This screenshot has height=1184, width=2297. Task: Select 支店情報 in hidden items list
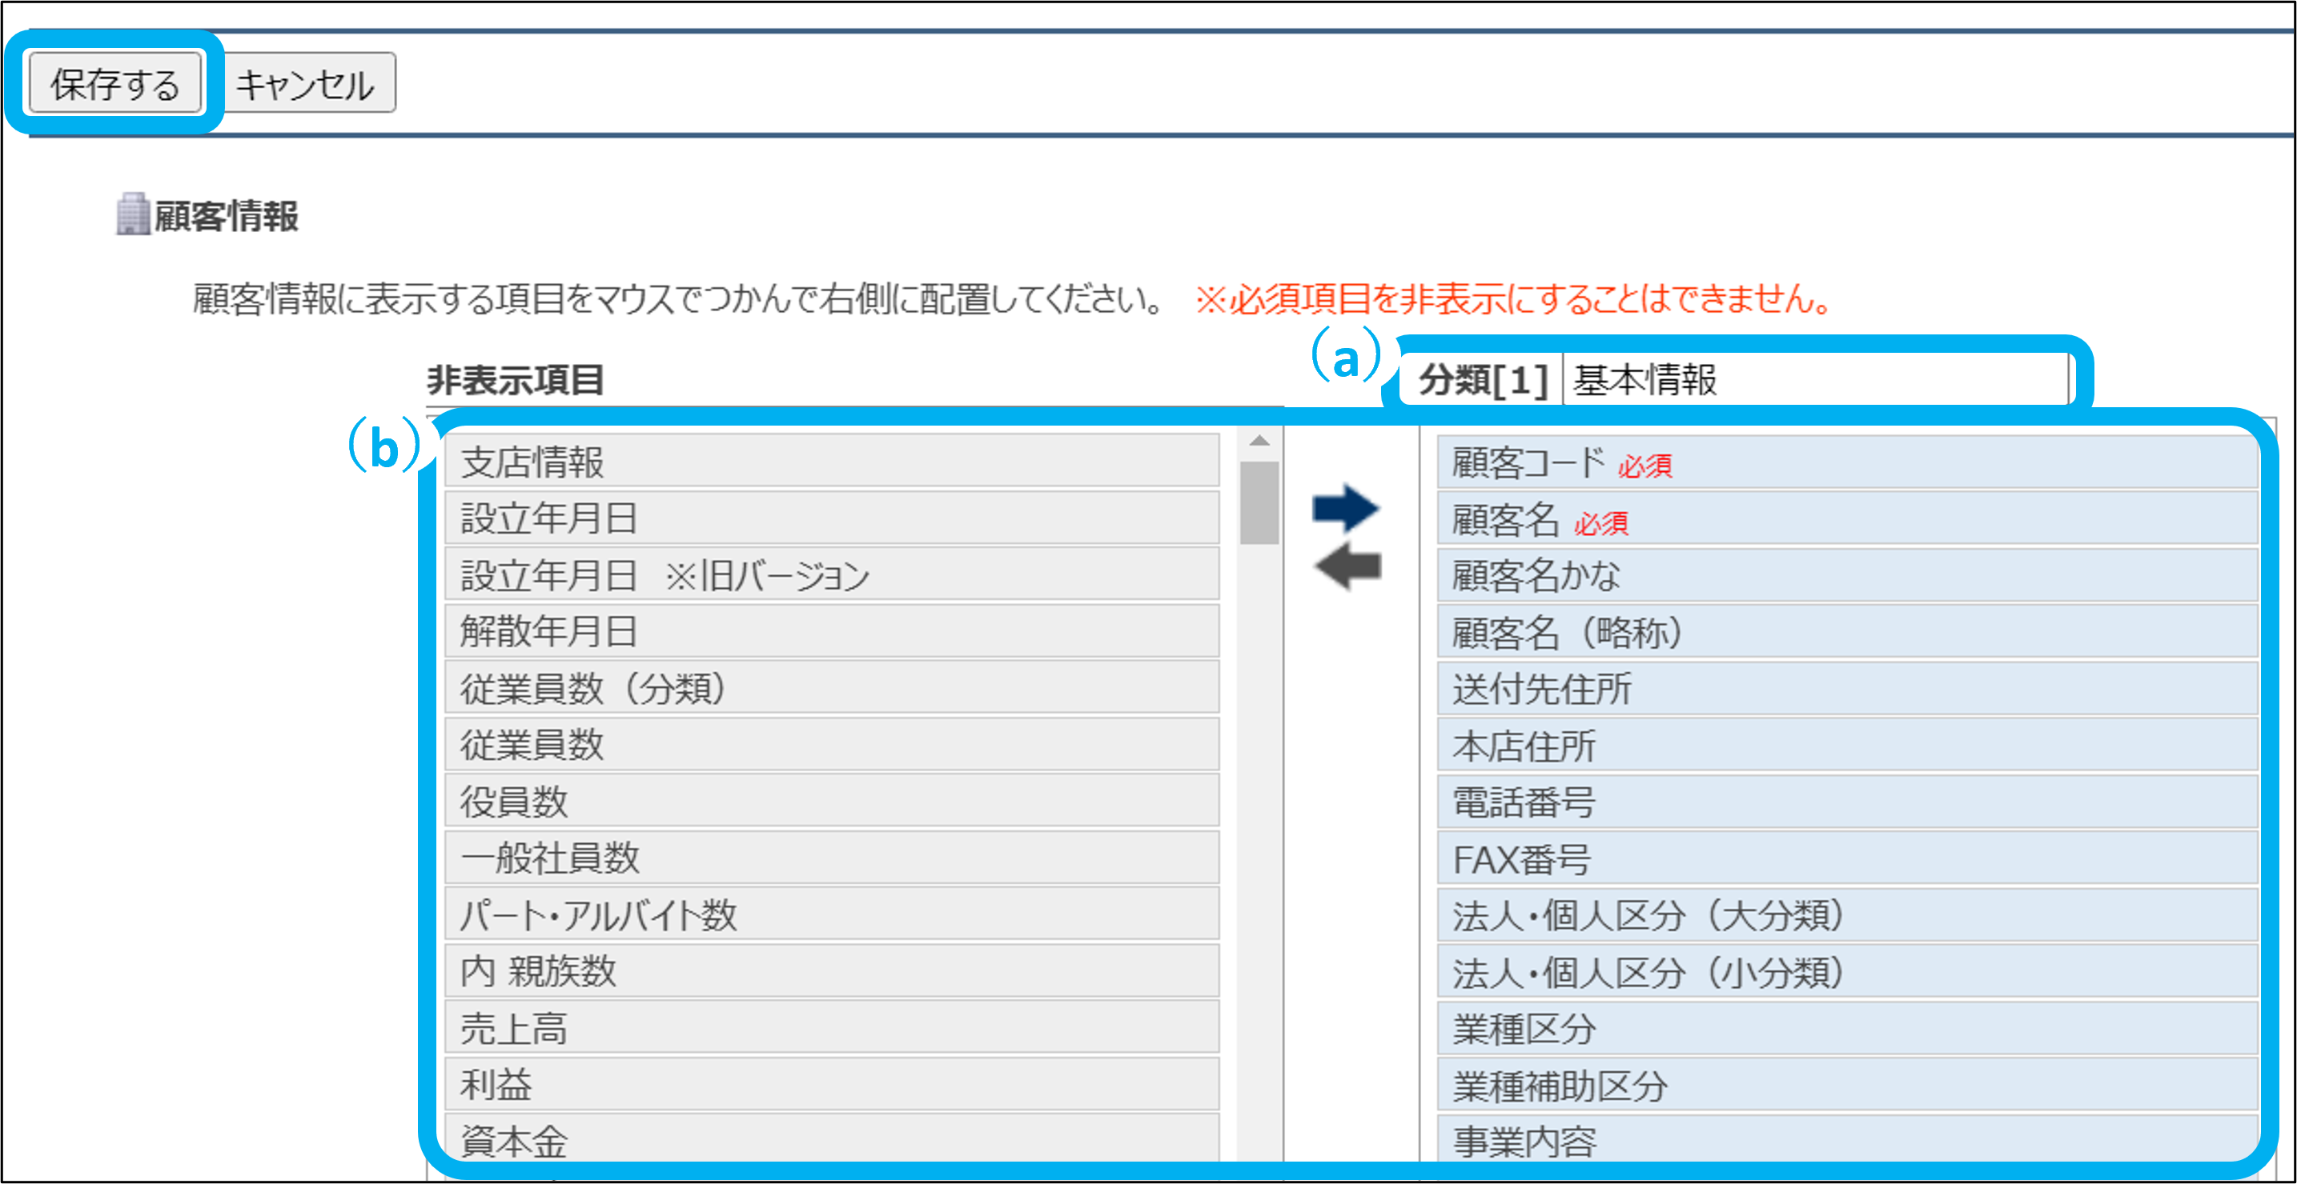pos(831,462)
